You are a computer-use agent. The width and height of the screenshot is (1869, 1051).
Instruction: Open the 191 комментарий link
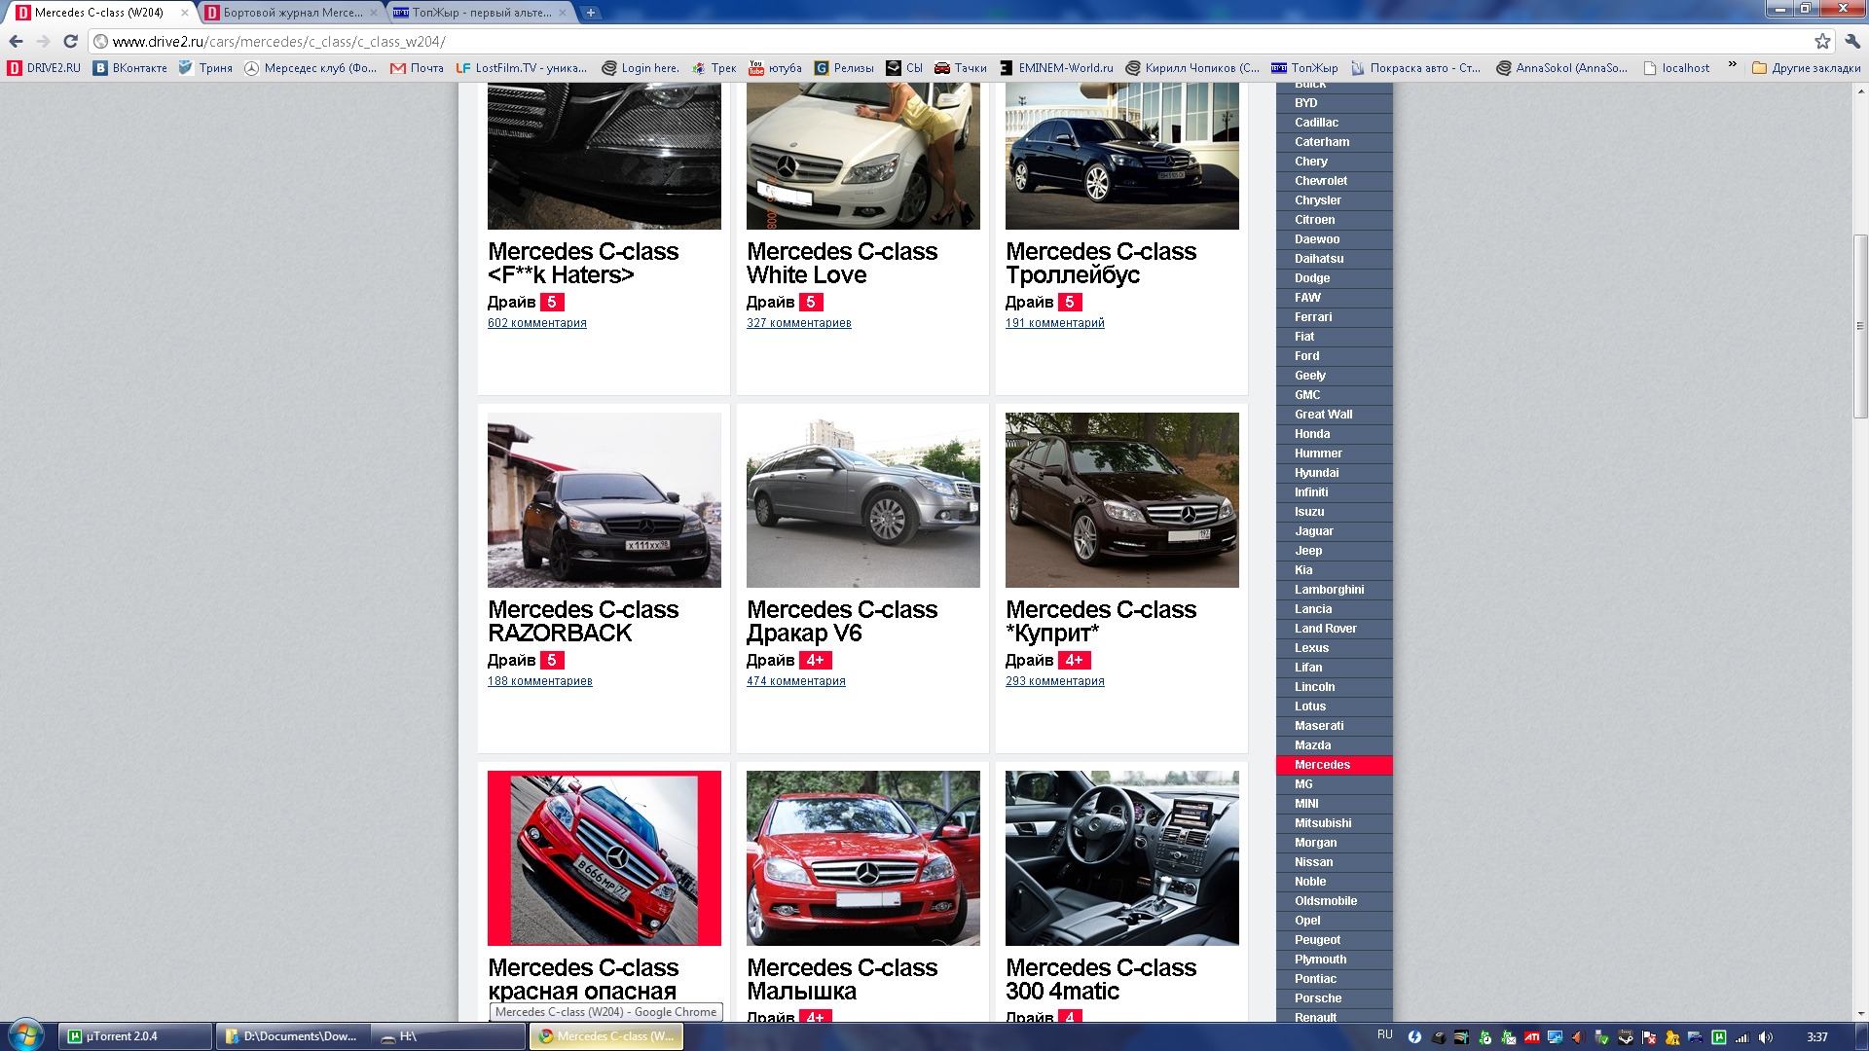pos(1055,323)
